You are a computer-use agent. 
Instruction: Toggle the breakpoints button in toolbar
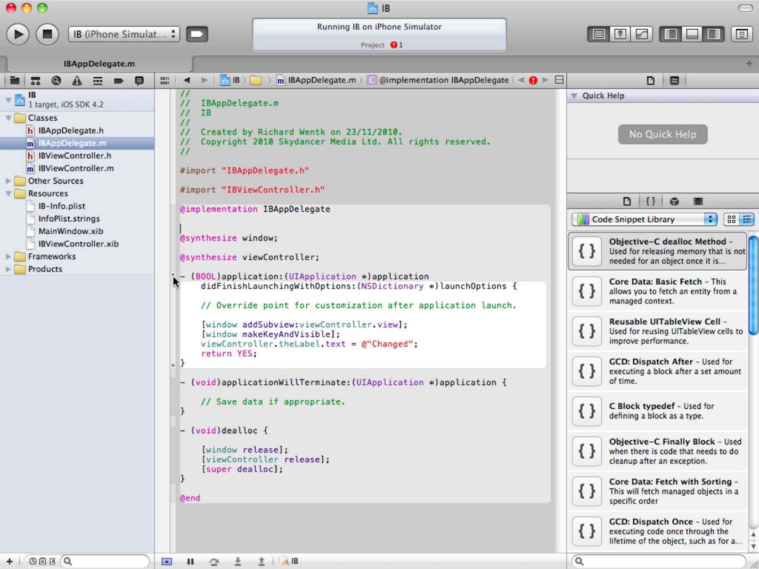(197, 34)
